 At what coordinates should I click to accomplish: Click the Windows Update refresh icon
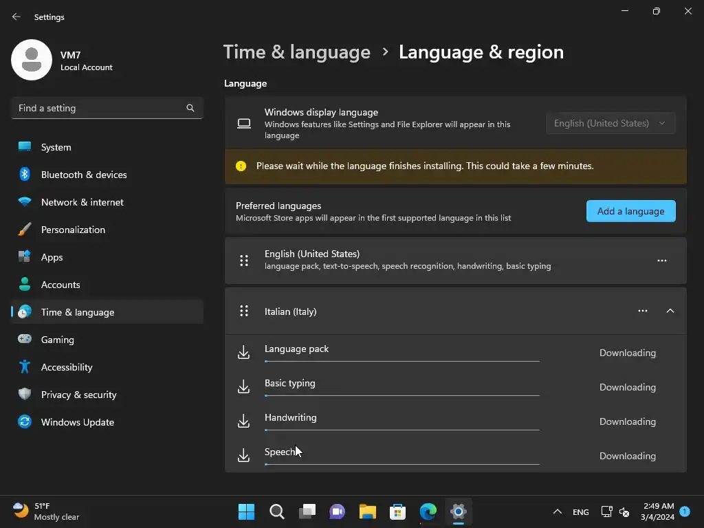point(25,421)
